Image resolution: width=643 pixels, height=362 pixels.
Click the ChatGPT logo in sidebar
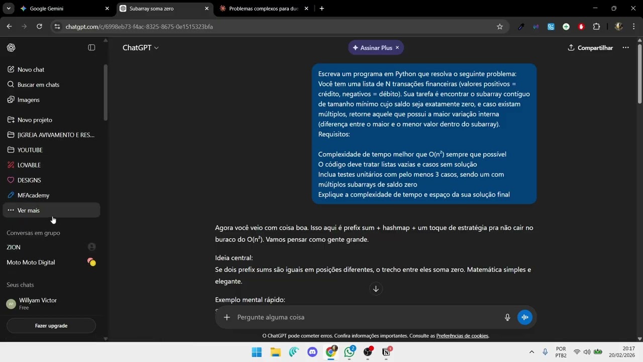[x=11, y=48]
